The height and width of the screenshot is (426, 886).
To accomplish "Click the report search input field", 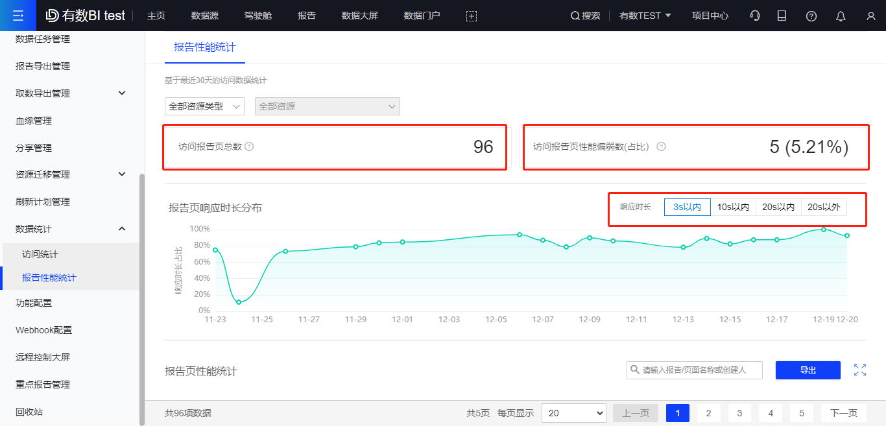I will click(x=694, y=370).
